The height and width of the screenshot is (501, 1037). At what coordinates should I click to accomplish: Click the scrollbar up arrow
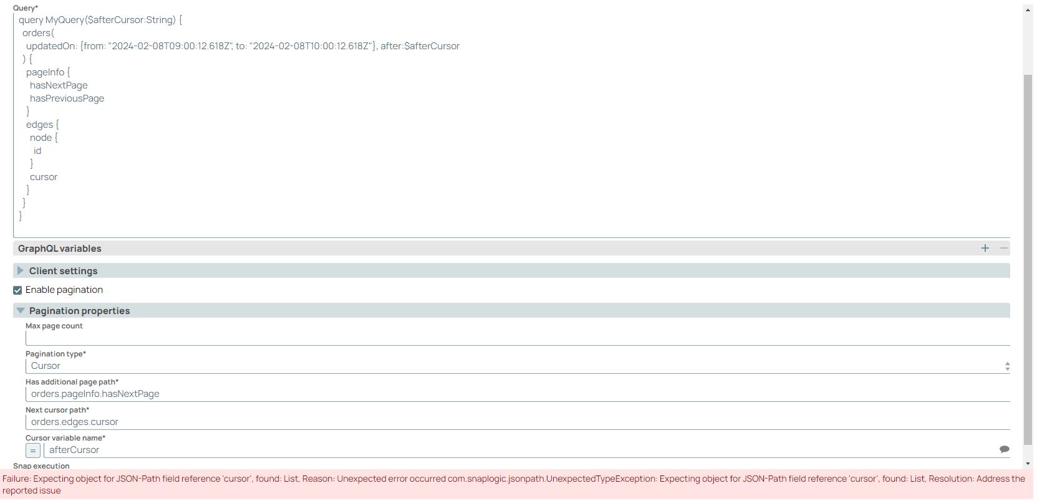(x=1028, y=10)
